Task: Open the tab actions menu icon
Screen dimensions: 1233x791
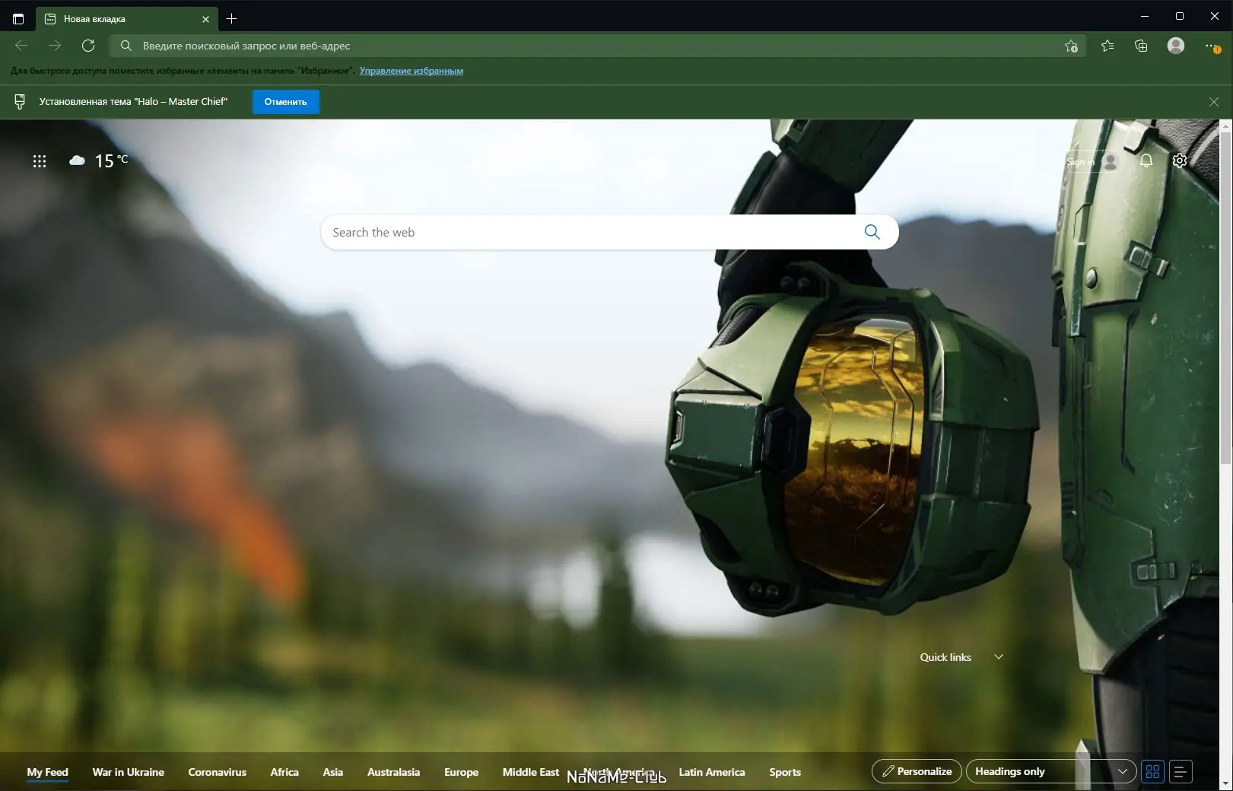Action: point(18,19)
